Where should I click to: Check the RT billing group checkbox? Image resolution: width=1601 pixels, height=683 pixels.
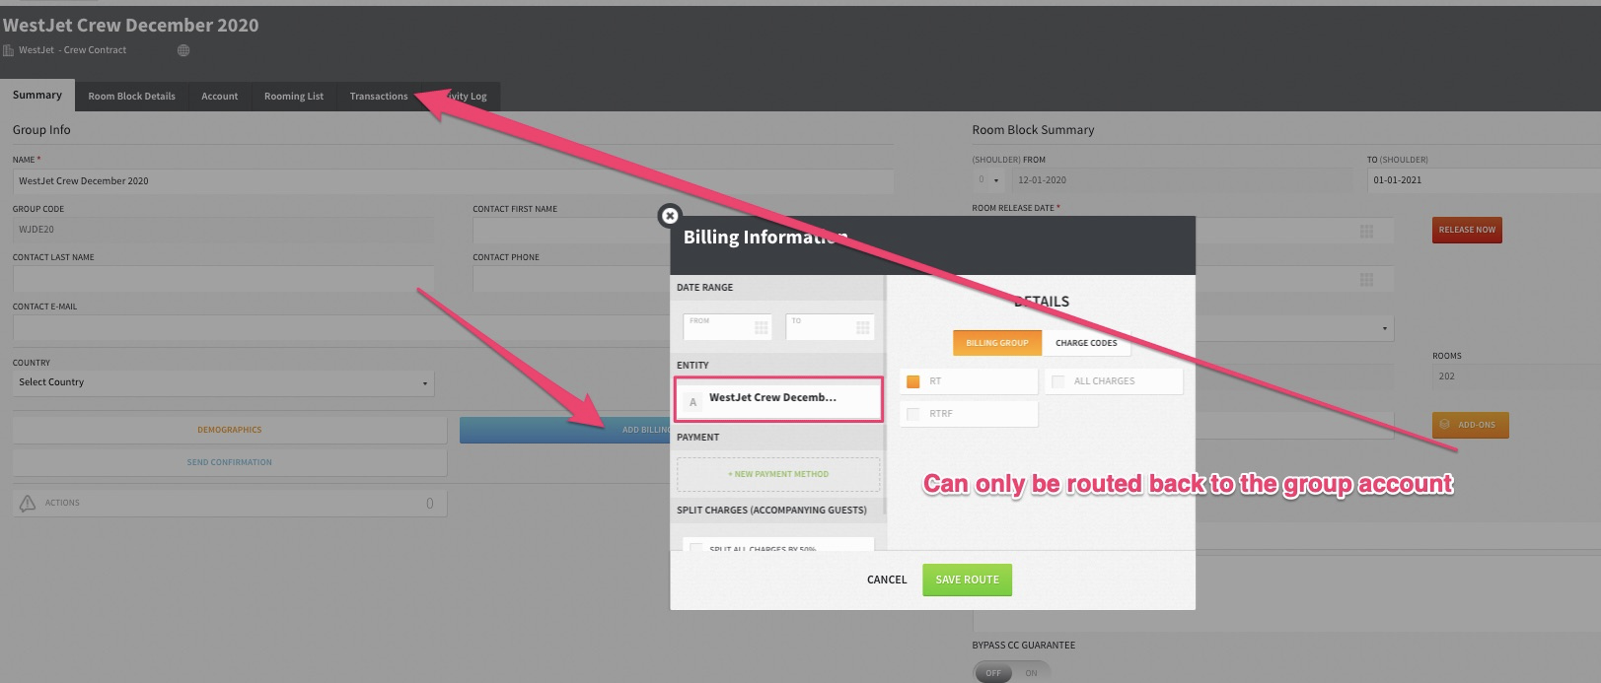coord(913,381)
